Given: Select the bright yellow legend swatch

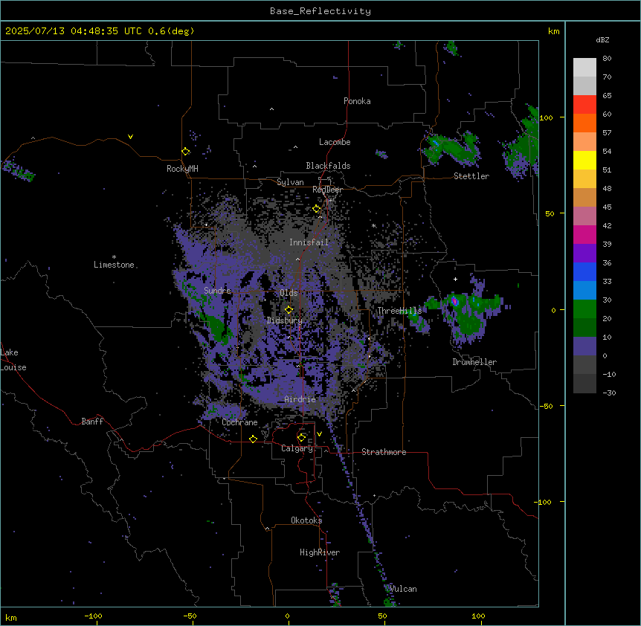Looking at the screenshot, I should [x=584, y=160].
